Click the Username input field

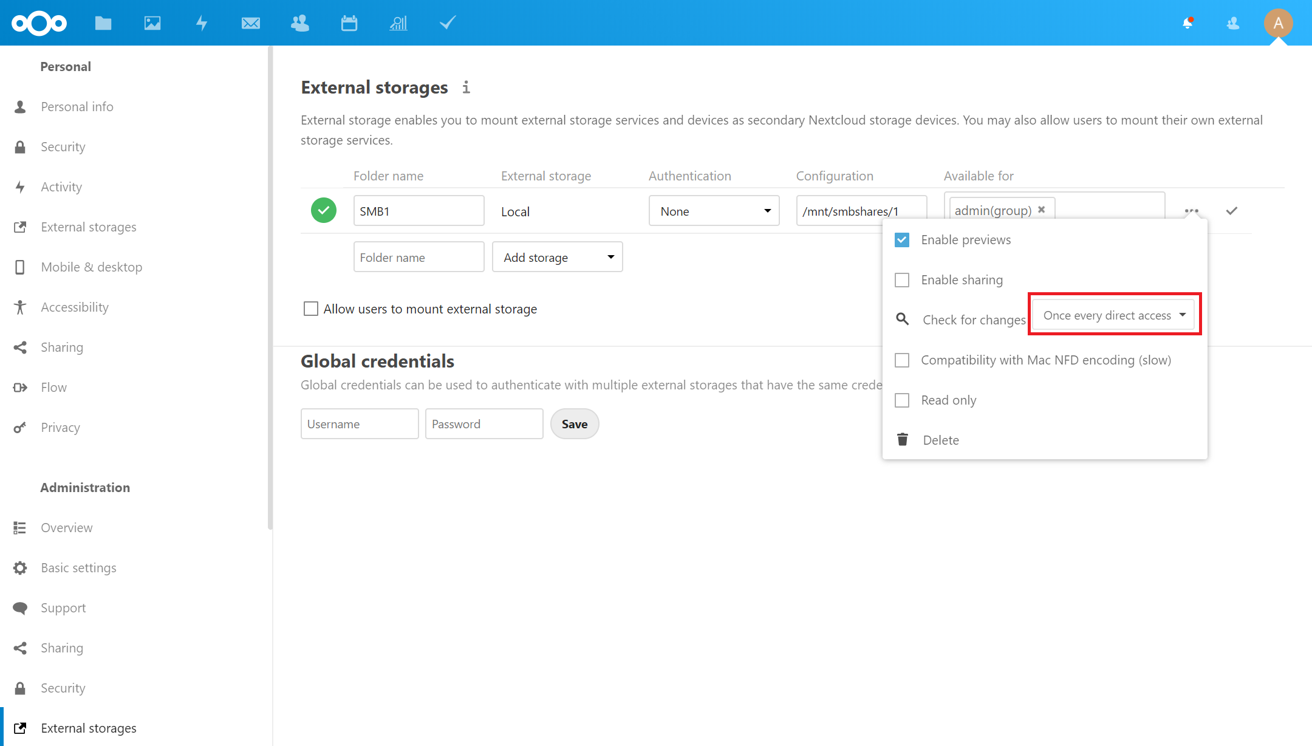(x=360, y=424)
